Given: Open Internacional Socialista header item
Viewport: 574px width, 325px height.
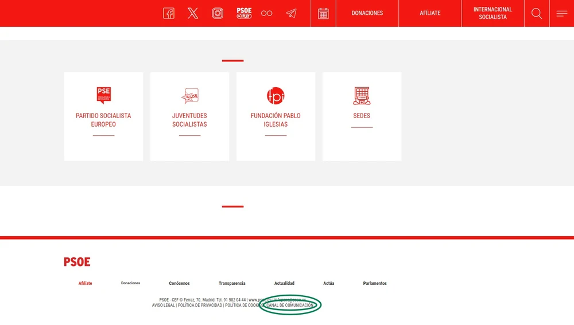Looking at the screenshot, I should pos(492,13).
